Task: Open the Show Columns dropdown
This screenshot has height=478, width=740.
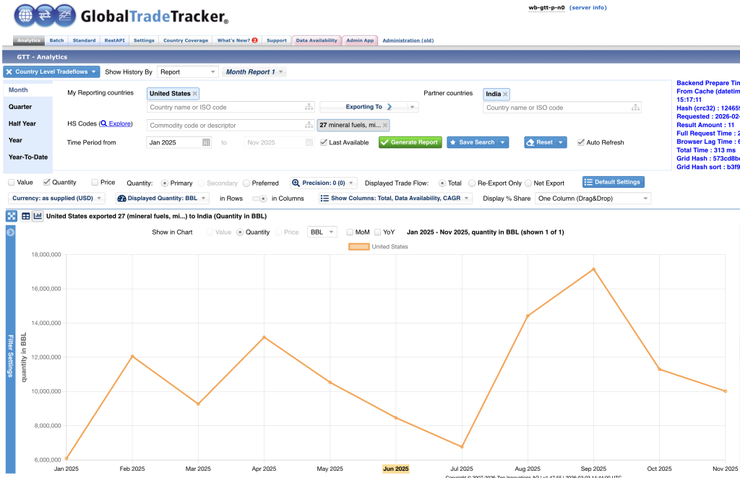Action: click(395, 198)
